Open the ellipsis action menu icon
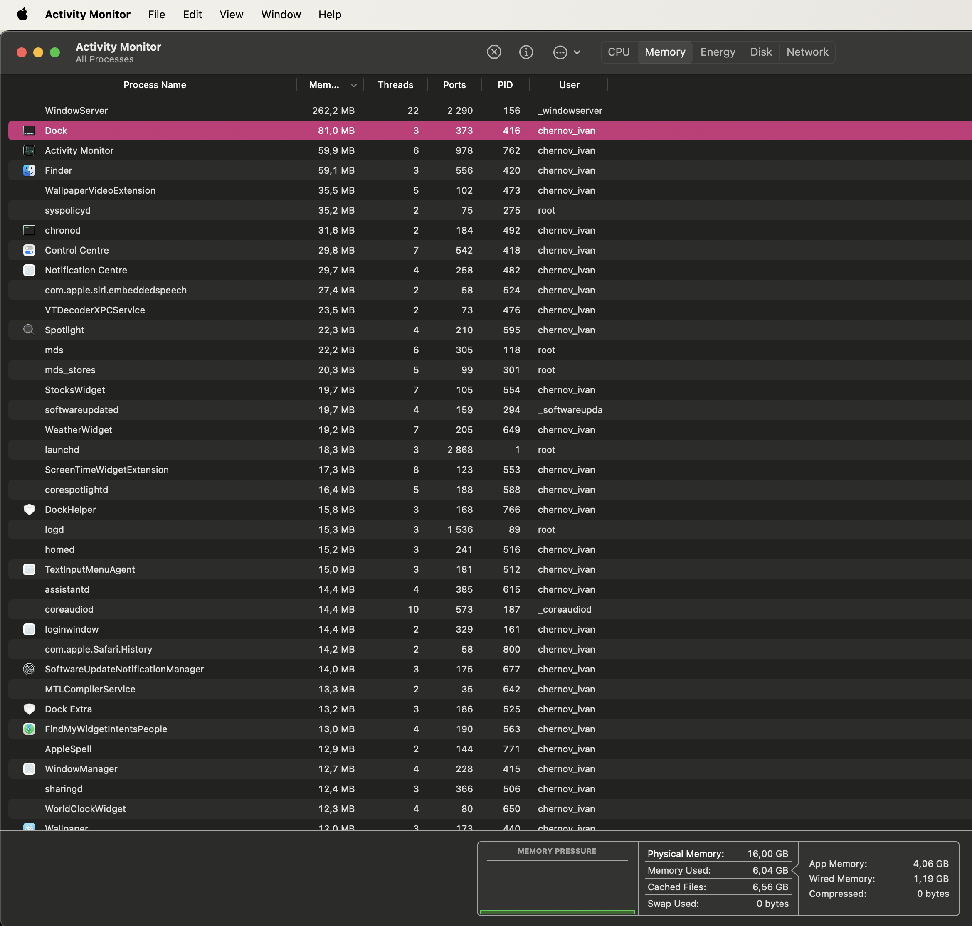972x926 pixels. pos(560,52)
